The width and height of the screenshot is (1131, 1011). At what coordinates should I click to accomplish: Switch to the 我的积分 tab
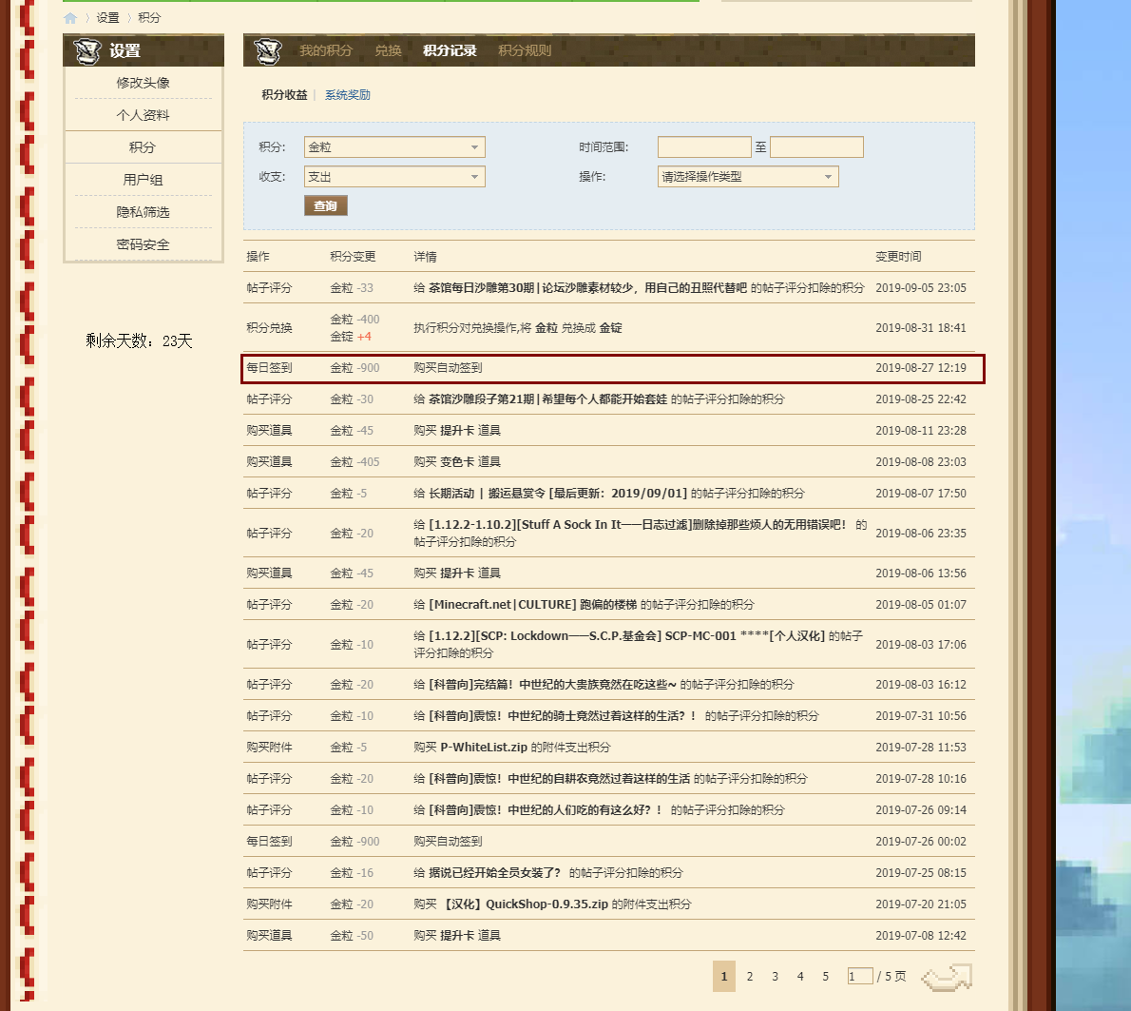pos(325,51)
